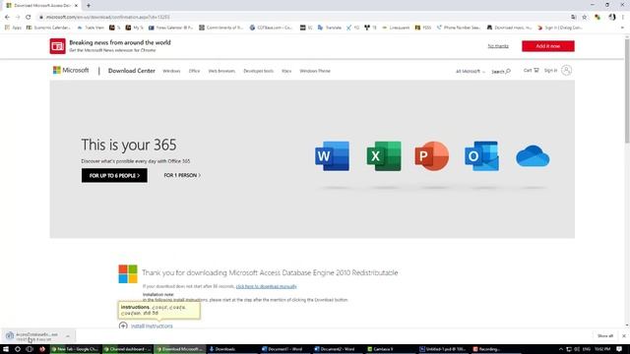The width and height of the screenshot is (630, 354).
Task: Click the 'Add it now' red button
Action: click(548, 46)
